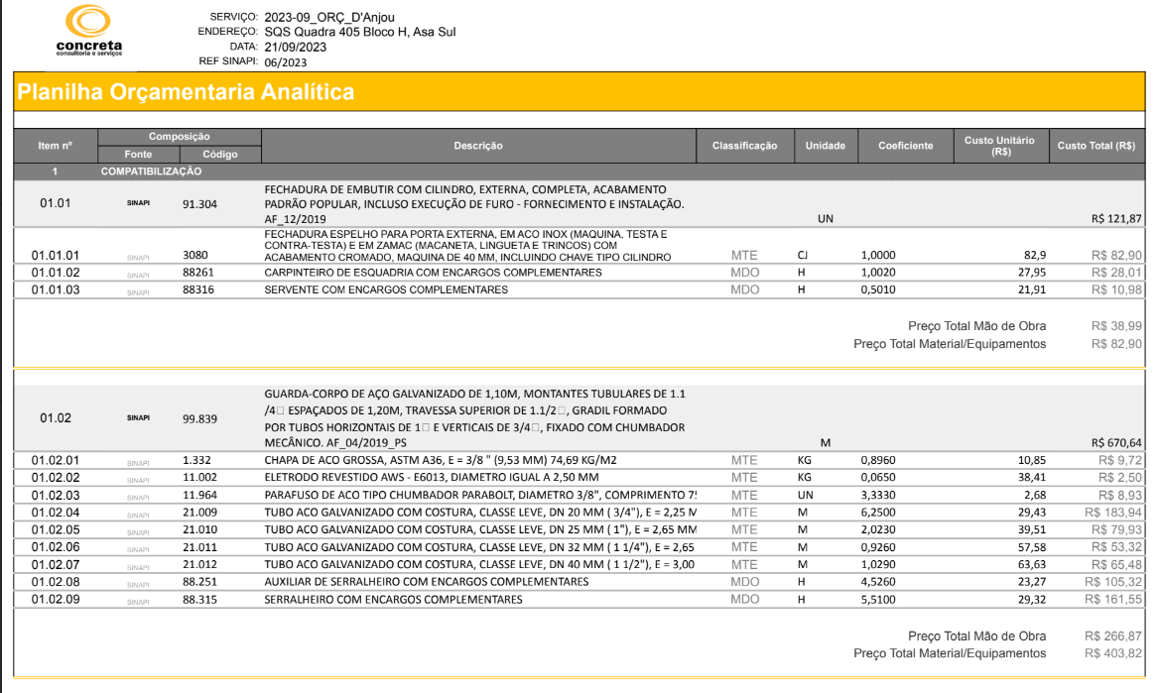Click total cost R$ 670,64
The height and width of the screenshot is (693, 1161).
[1116, 443]
